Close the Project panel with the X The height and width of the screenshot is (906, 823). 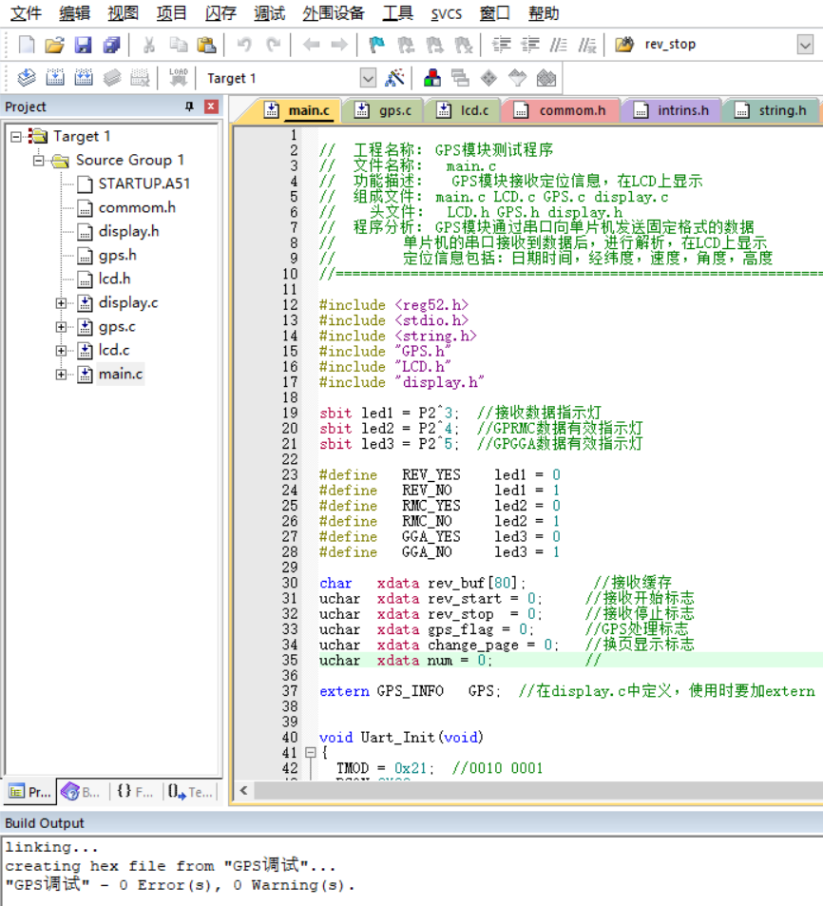pyautogui.click(x=211, y=106)
